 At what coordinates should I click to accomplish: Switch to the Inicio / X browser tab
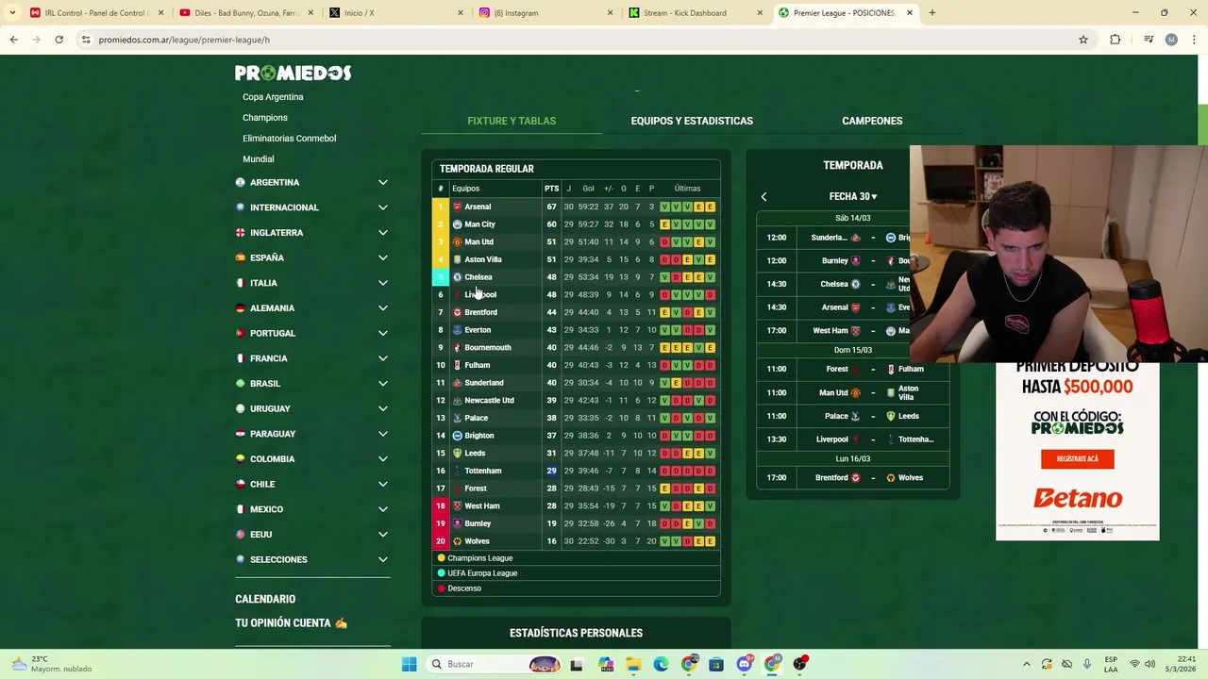tap(396, 13)
